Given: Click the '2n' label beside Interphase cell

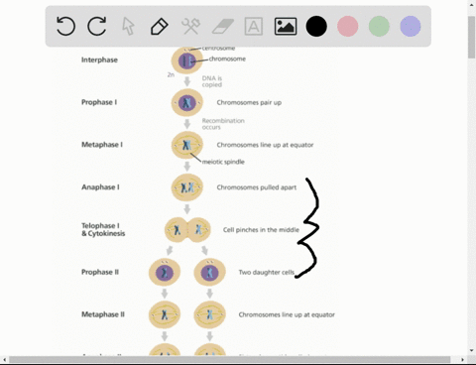Looking at the screenshot, I should point(171,75).
